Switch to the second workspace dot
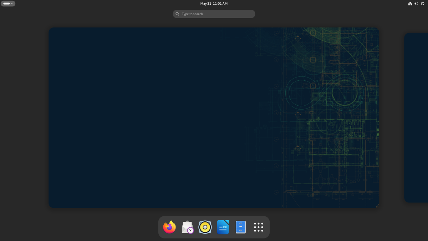The height and width of the screenshot is (241, 428). pyautogui.click(x=12, y=3)
